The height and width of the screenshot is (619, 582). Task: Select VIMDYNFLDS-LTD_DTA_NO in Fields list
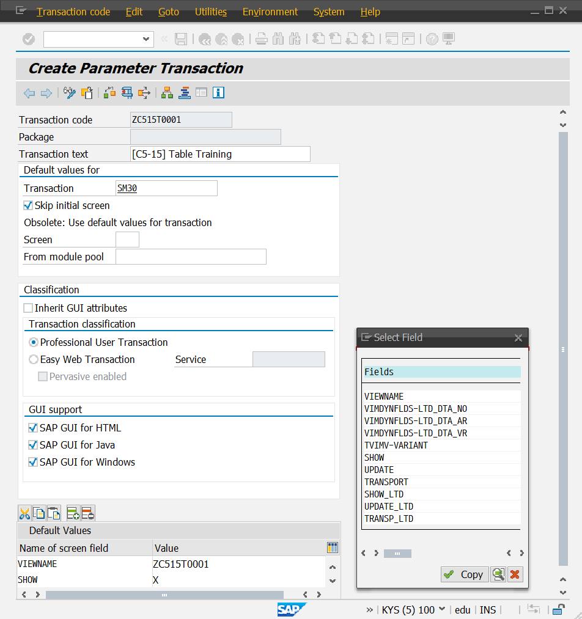(442, 409)
